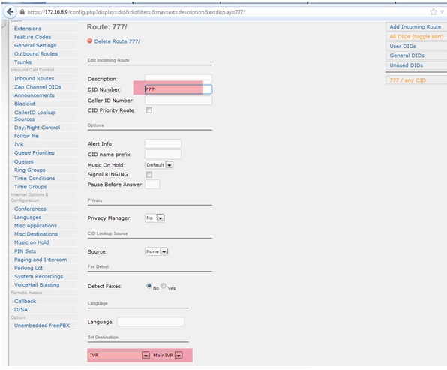Click the Language text field
This screenshot has width=447, height=370.
(x=151, y=322)
